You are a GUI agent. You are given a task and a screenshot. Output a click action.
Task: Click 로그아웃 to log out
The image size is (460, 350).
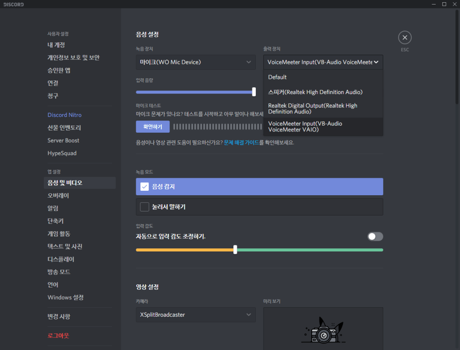click(58, 336)
